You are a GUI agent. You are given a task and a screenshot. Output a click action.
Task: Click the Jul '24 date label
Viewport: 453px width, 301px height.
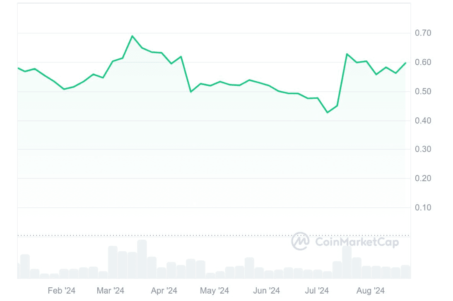click(317, 291)
